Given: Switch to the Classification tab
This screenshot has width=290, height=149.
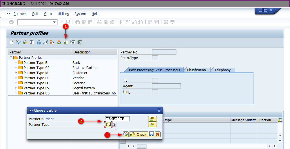Looking at the screenshot, I should tap(196, 70).
